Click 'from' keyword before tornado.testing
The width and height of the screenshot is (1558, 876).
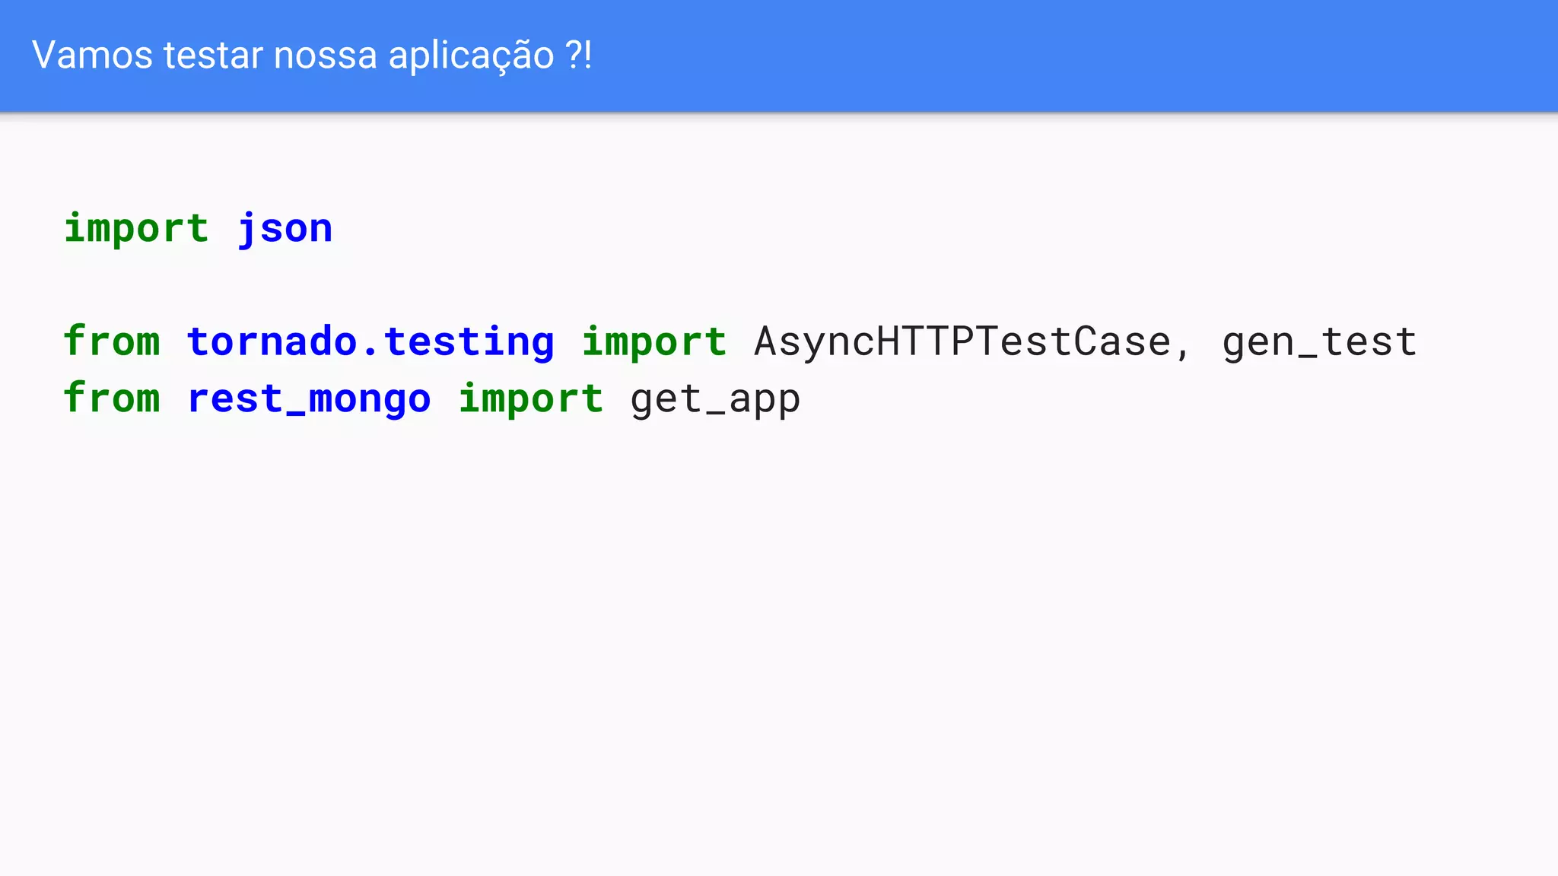click(112, 341)
